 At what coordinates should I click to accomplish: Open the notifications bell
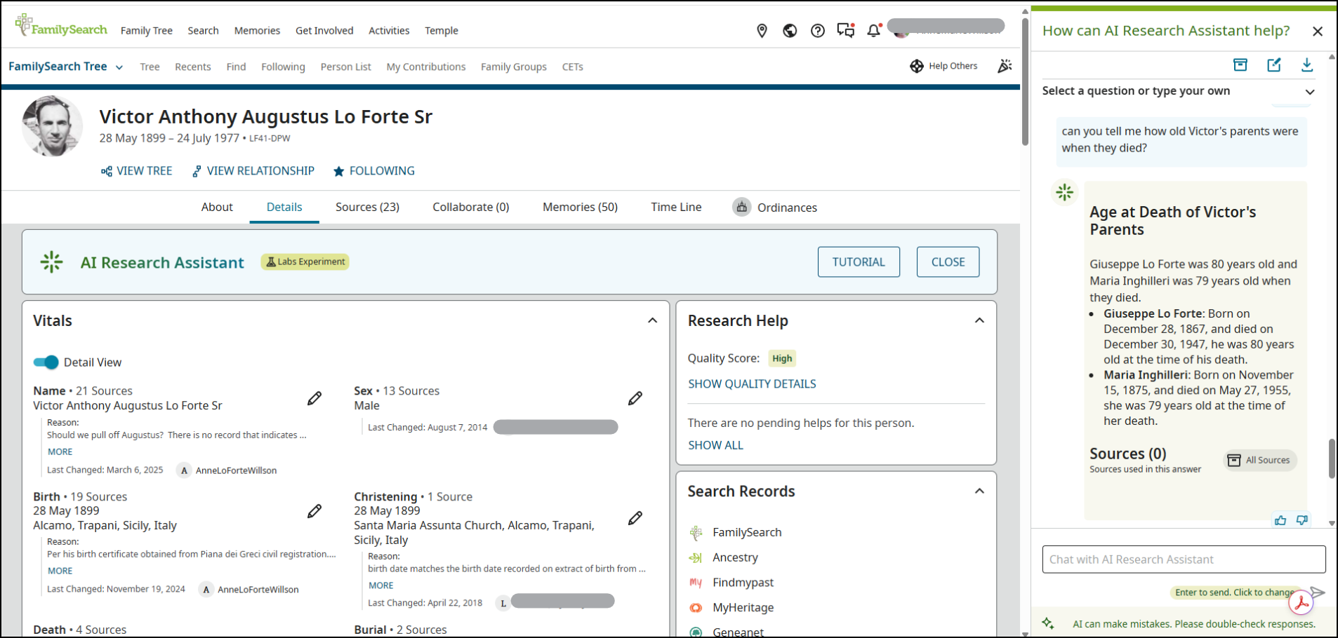pos(874,30)
